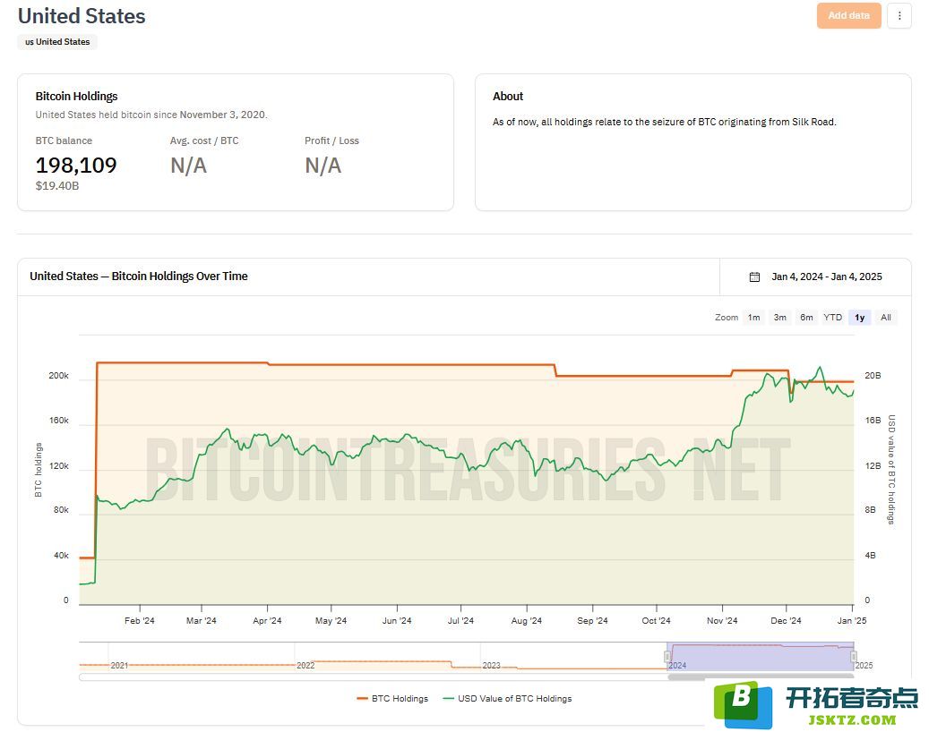Click the Jan '25 x-axis label
Screen dimensions: 929x732
pos(852,621)
